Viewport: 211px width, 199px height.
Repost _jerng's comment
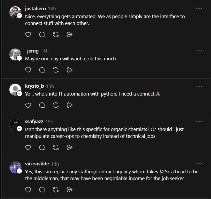coord(56,70)
